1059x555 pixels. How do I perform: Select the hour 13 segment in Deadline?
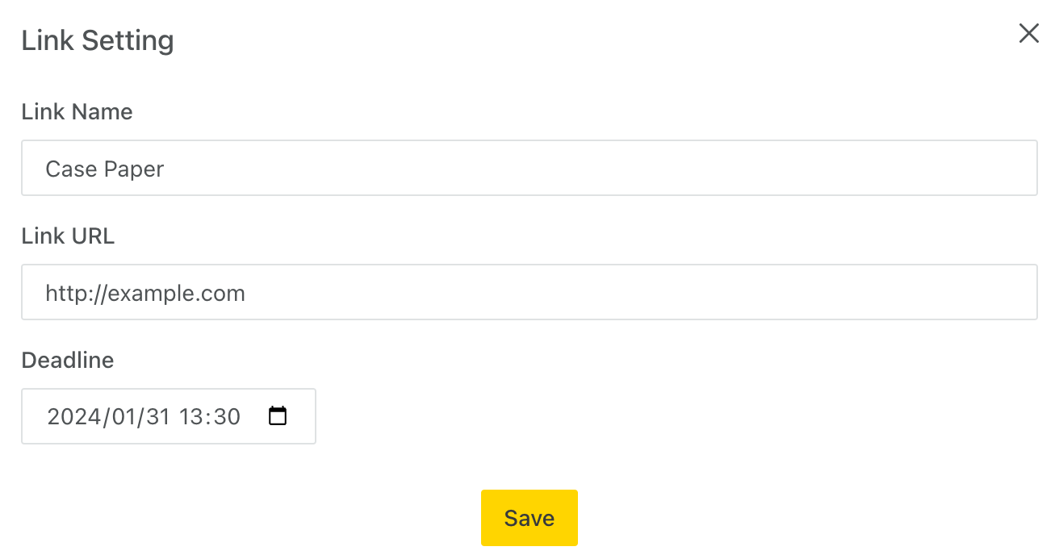click(192, 416)
